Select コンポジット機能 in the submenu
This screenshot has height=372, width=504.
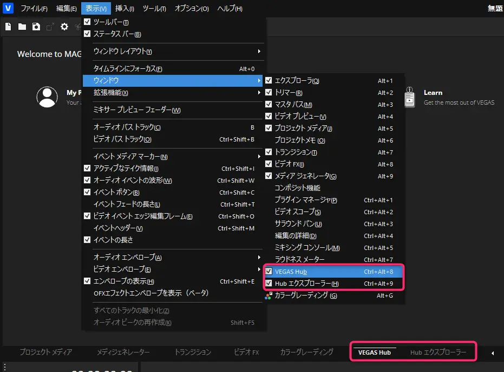click(333, 188)
